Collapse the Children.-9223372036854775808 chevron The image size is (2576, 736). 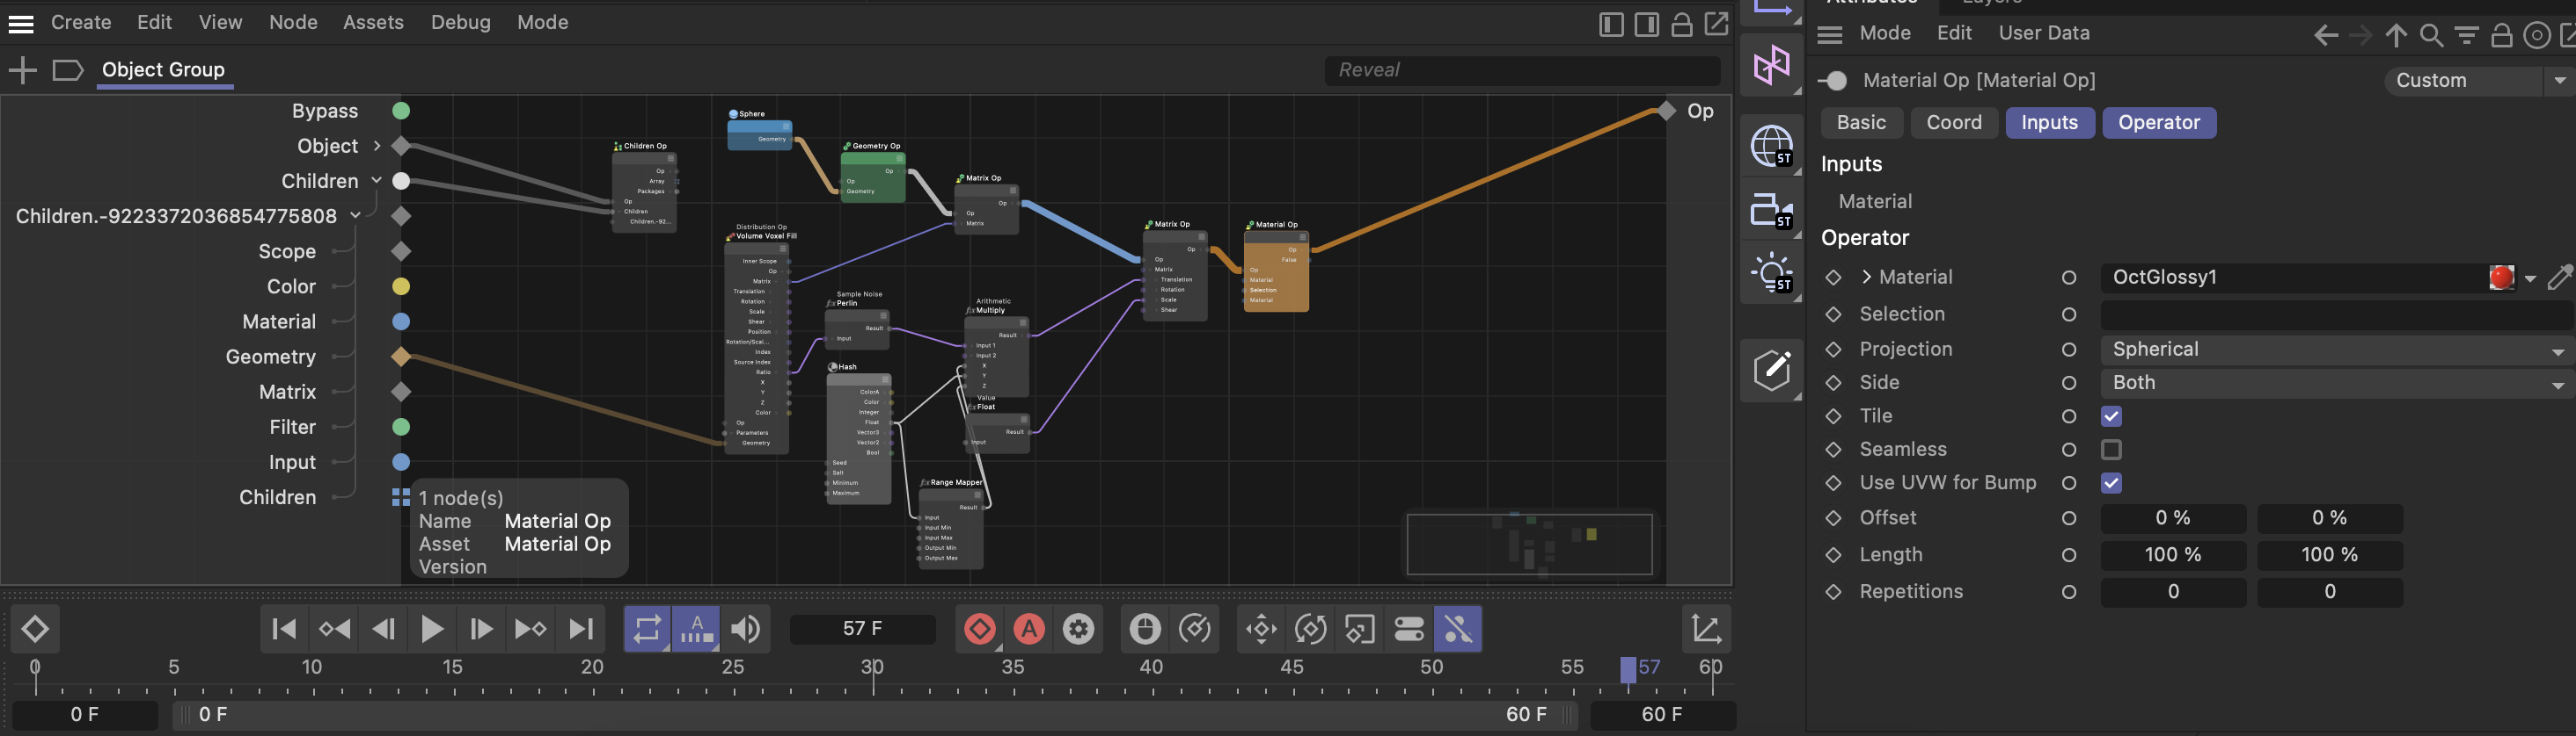(x=355, y=216)
